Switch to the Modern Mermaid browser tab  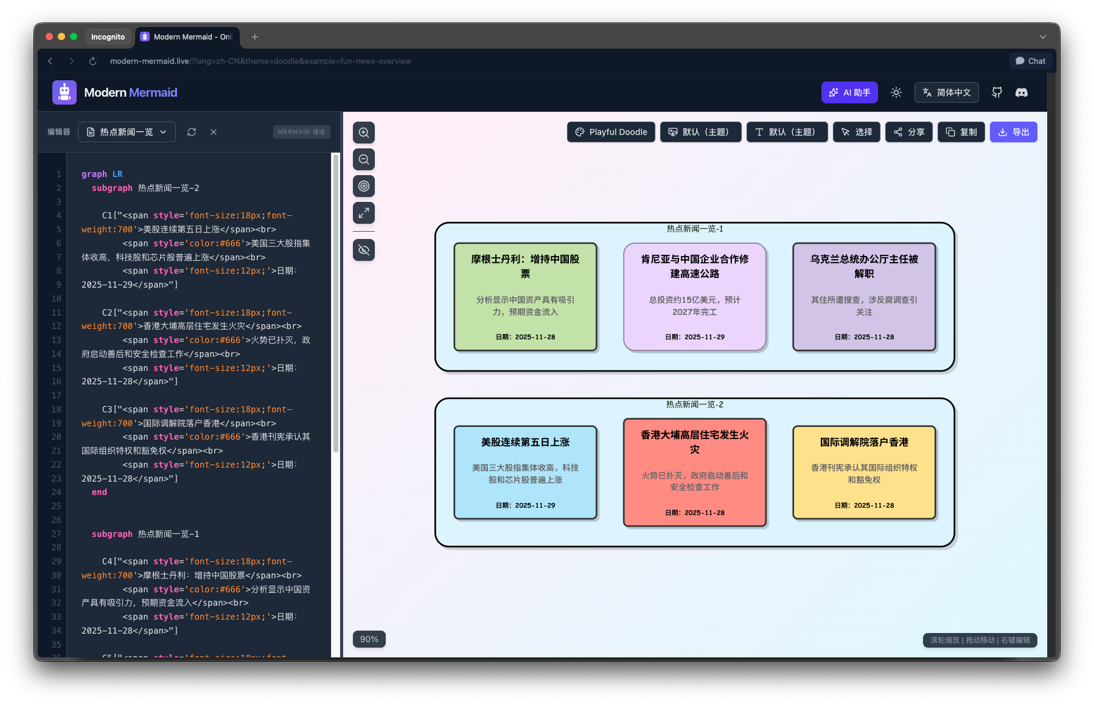187,37
